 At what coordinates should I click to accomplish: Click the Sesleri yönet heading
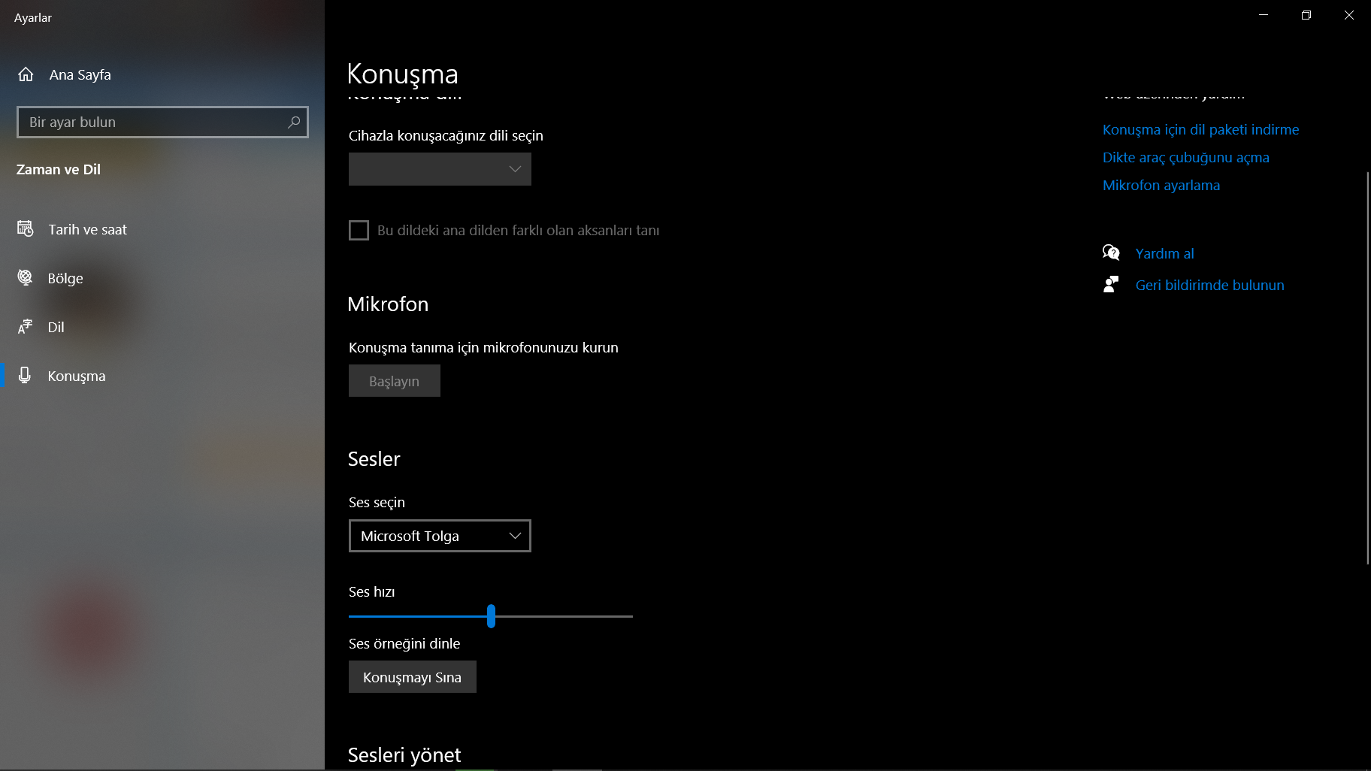[404, 755]
